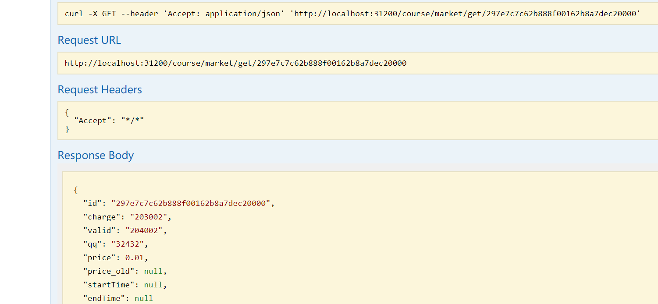Click the "endTime": null line
The width and height of the screenshot is (658, 304).
pos(118,298)
